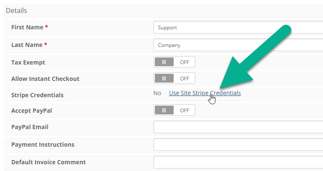Click into the First Name field
Viewport: 323px width, 171px height.
pos(238,27)
